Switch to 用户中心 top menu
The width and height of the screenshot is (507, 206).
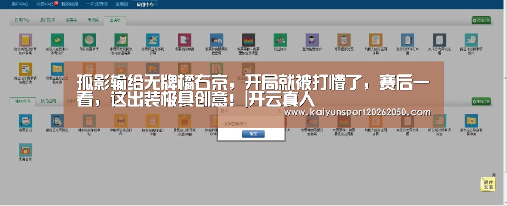[20, 4]
